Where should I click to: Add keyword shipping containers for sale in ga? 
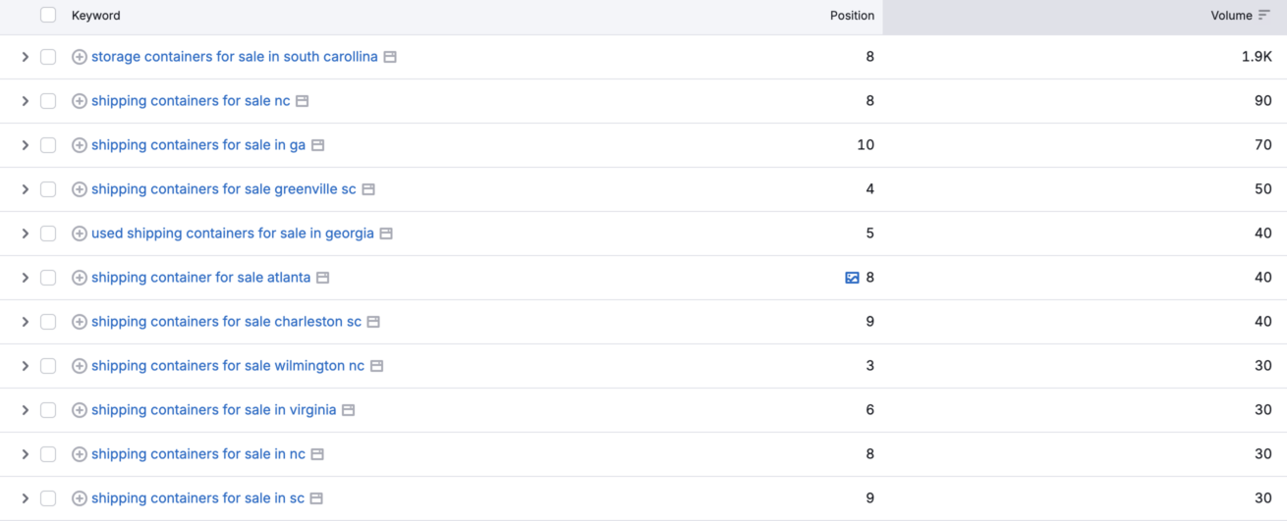(x=80, y=145)
